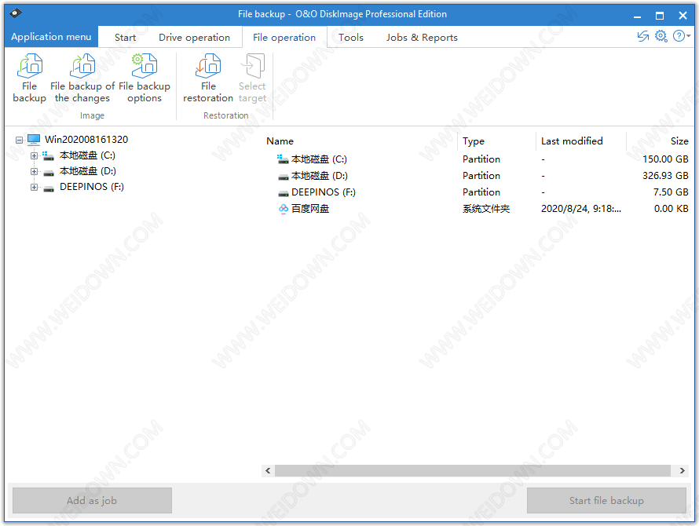Viewport: 699px width, 526px height.
Task: Click the C: drive icon in tree
Action: click(48, 155)
